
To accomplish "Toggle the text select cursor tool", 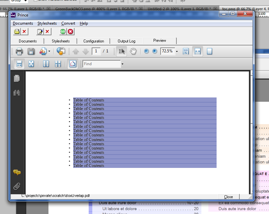I will click(122, 51).
